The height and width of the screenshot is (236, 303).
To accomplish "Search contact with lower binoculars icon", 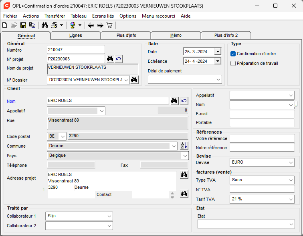I will [184, 194].
